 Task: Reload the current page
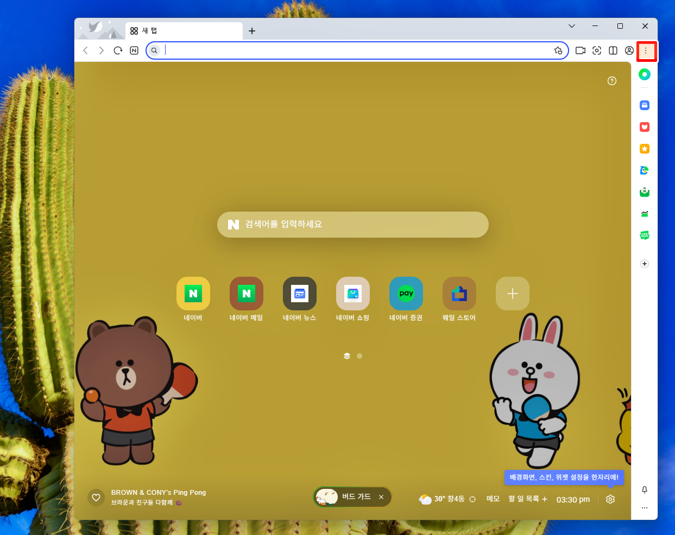(118, 50)
